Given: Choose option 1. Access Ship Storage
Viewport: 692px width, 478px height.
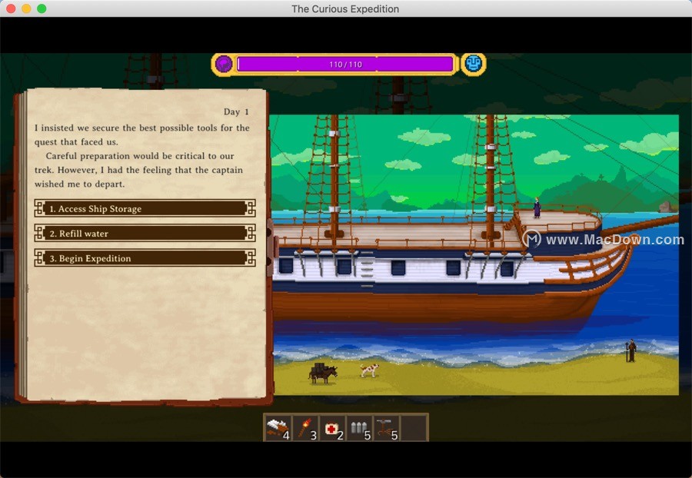Looking at the screenshot, I should (145, 208).
